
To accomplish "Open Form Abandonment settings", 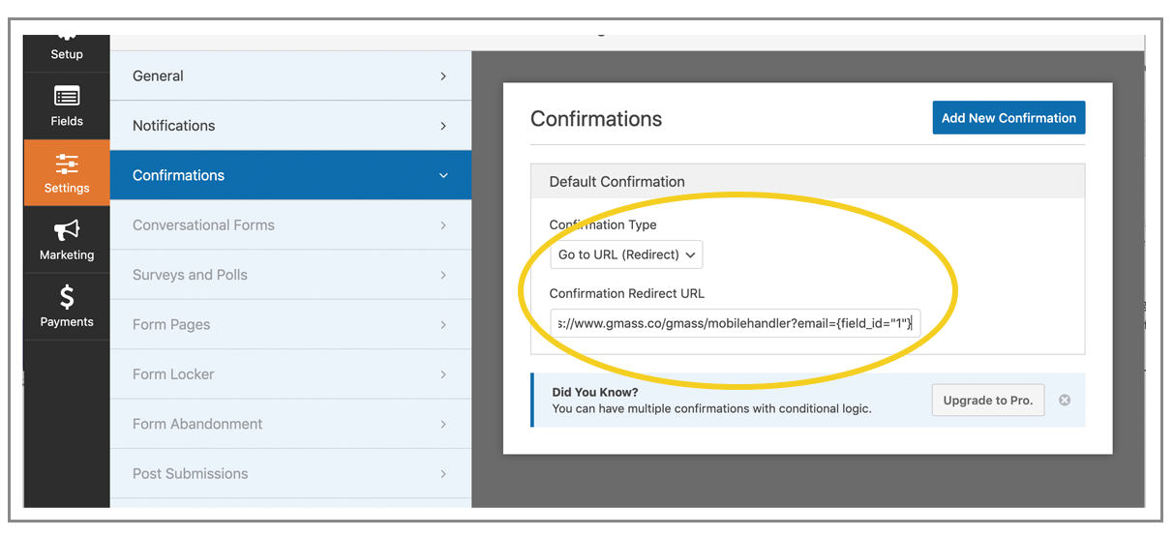I will pos(197,424).
